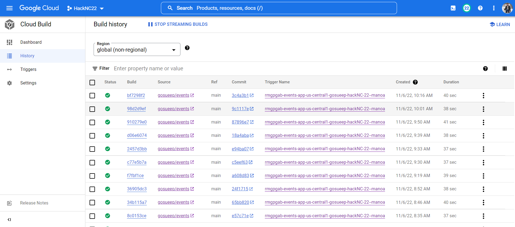The height and width of the screenshot is (227, 515).
Task: Open the main navigation hamburger menu
Action: (x=9, y=8)
